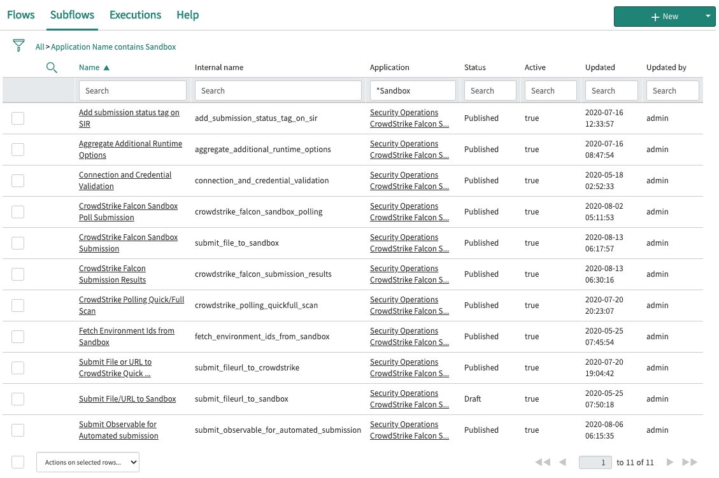Screen dimensions: 719x478
Task: Sort by the Status column header
Action: coord(474,67)
